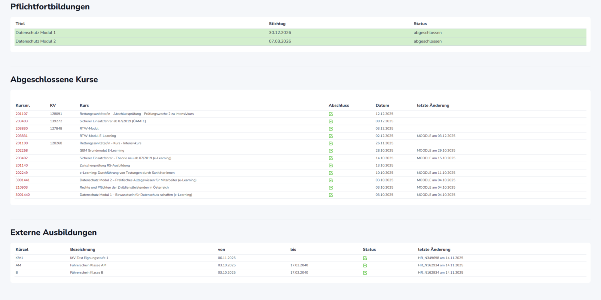The width and height of the screenshot is (601, 300).
Task: Click status checkmark for KfV-Test Eignungsstufe 1
Action: [365, 258]
